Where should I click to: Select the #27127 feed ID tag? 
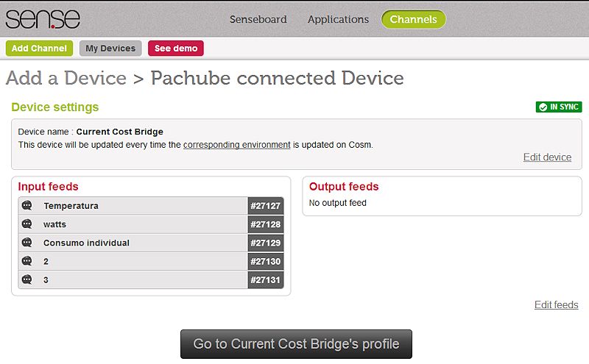[x=266, y=206]
